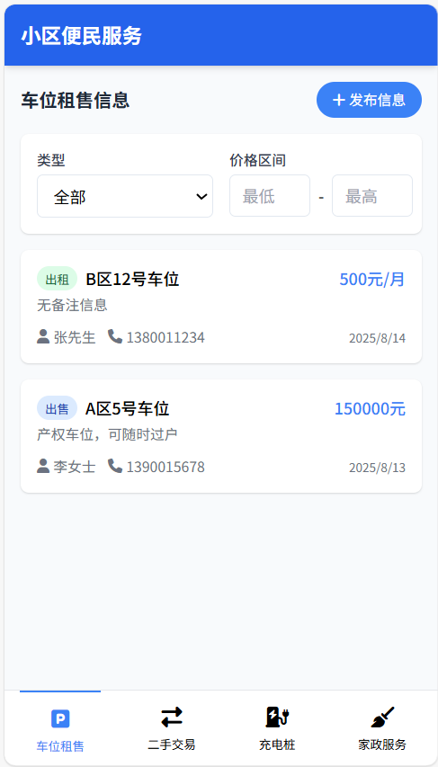Click the person icon beside 李女士
The width and height of the screenshot is (438, 767).
[x=43, y=466]
